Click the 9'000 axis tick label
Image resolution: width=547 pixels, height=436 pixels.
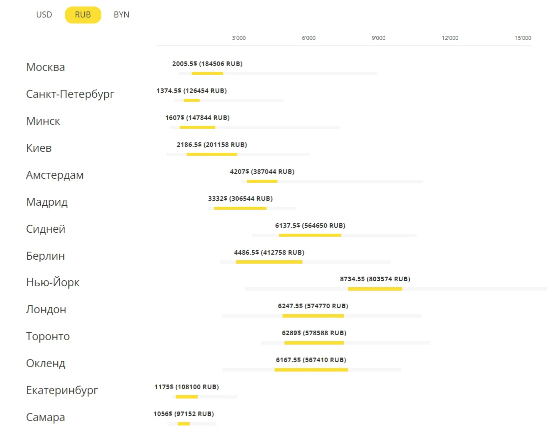tap(378, 38)
